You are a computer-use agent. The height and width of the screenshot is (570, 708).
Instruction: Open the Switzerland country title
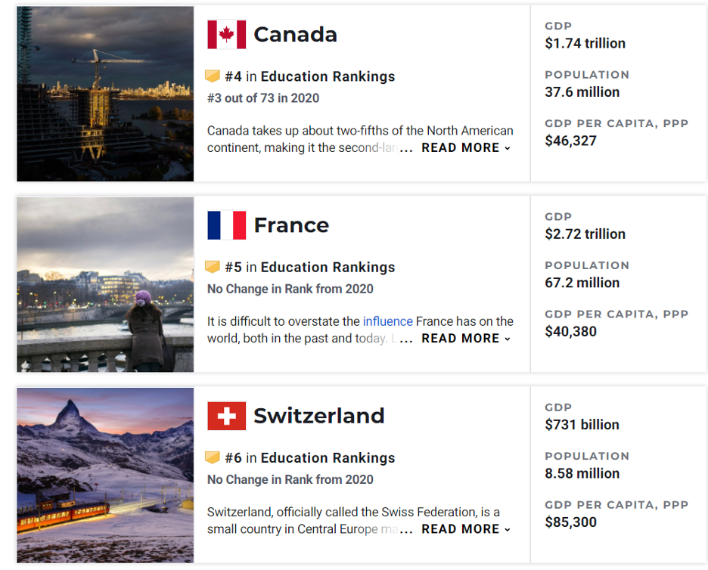click(318, 416)
